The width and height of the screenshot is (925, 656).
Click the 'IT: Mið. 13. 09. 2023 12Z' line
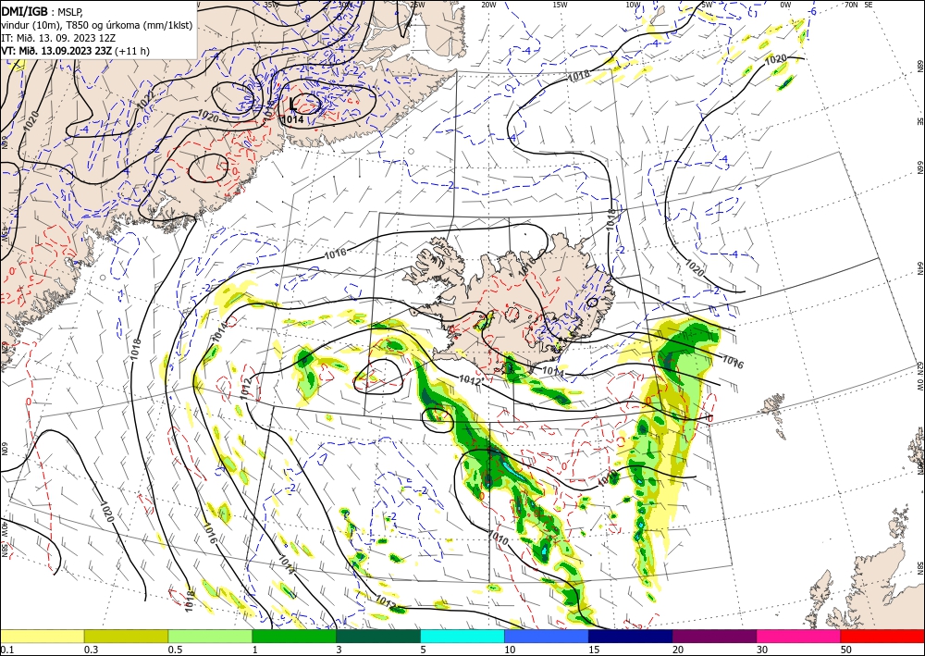pyautogui.click(x=57, y=38)
